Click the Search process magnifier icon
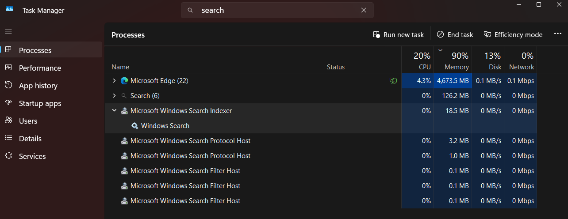568x219 pixels. click(124, 96)
